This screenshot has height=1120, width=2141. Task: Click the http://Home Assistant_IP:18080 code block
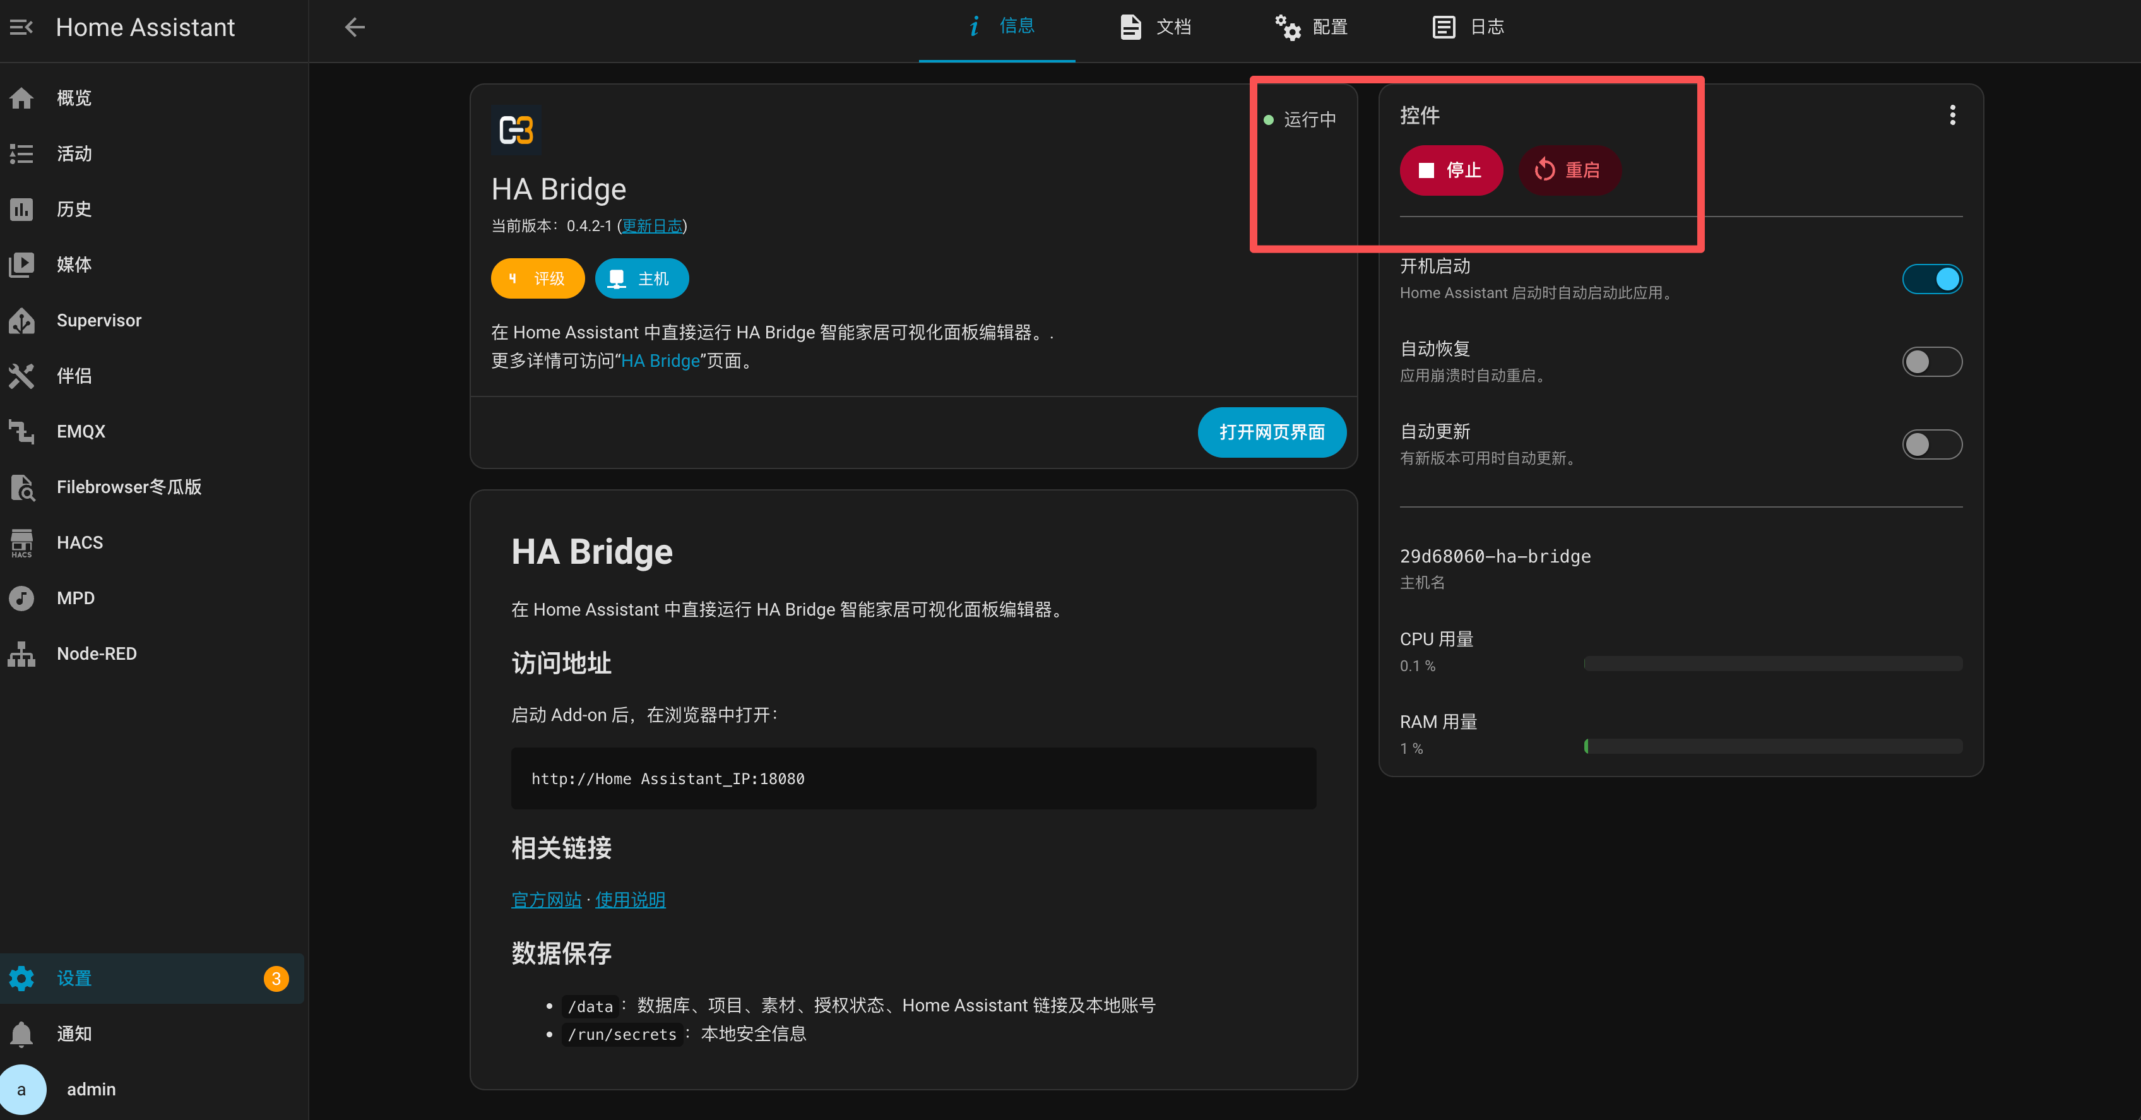(x=913, y=779)
